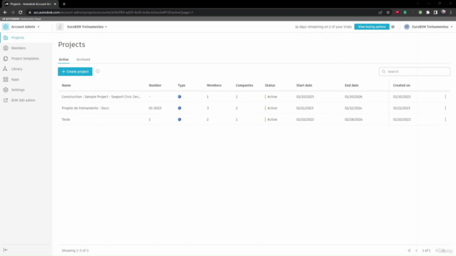Open more options for Construction Sample Project row
This screenshot has width=456, height=256.
445,97
